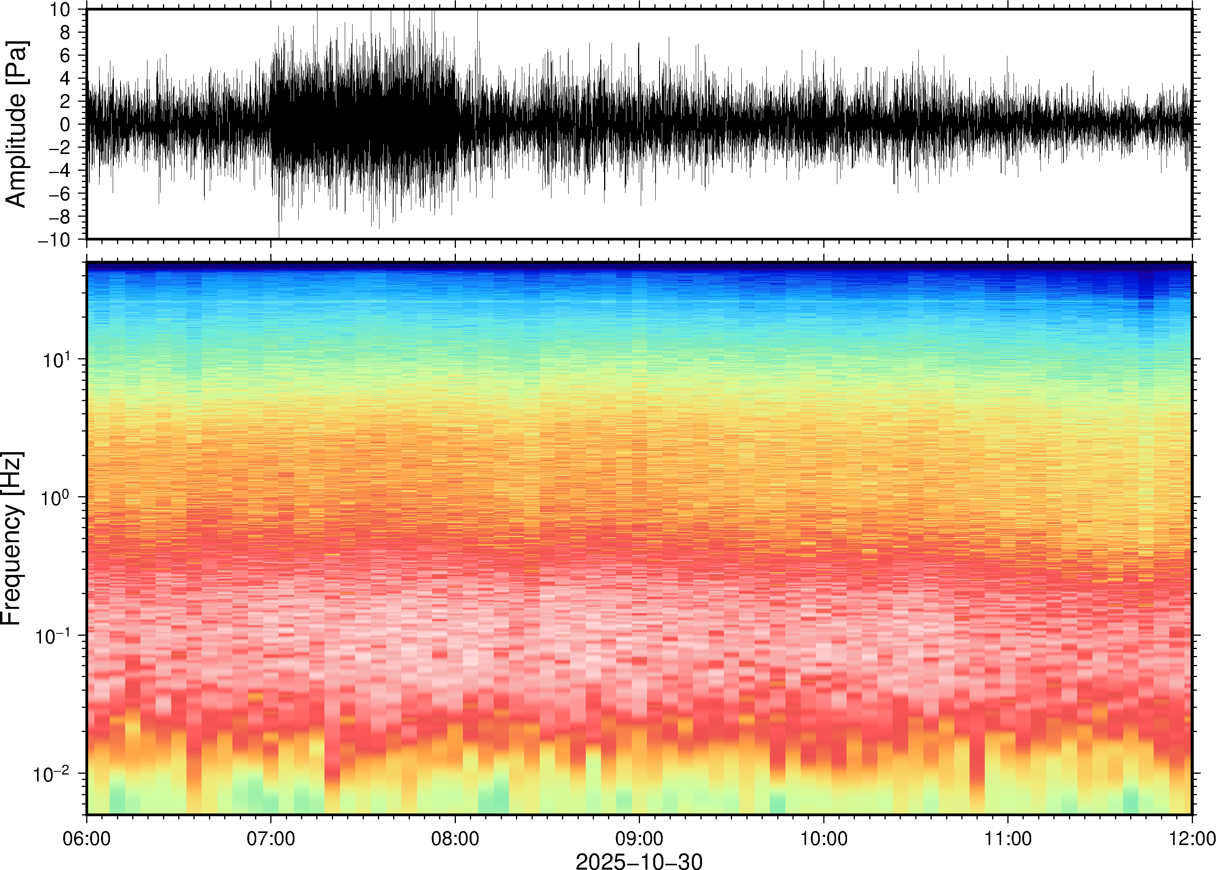Click the 2025-10-30 date label
1216x870 pixels.
coord(639,861)
